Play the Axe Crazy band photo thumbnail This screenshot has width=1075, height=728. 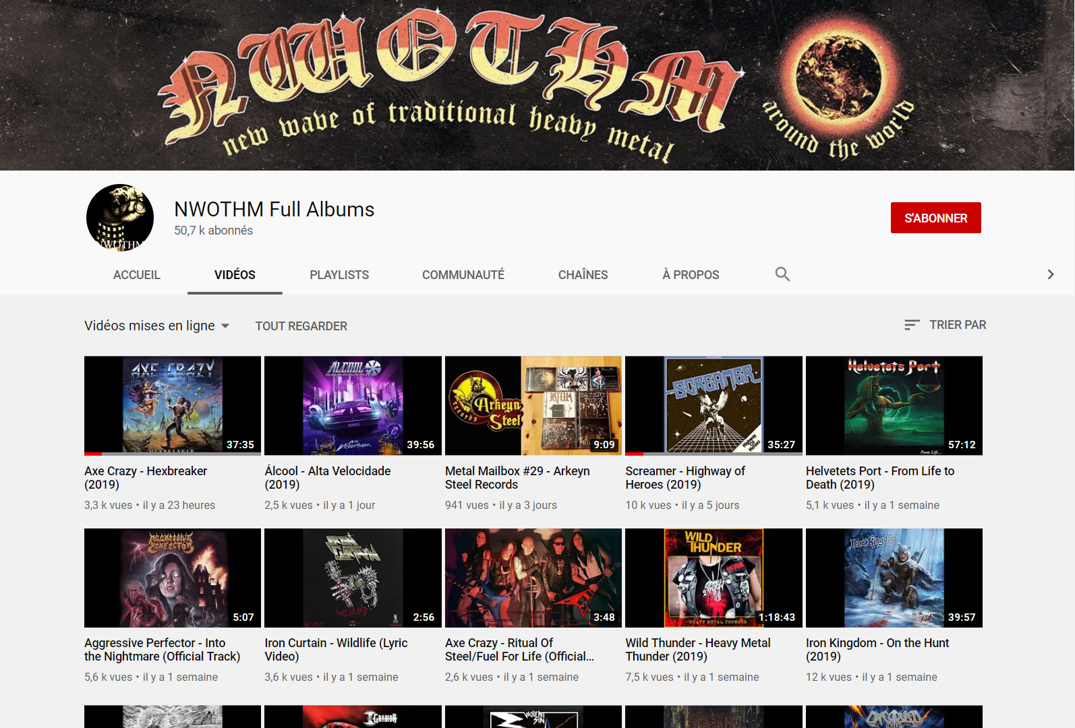point(533,578)
